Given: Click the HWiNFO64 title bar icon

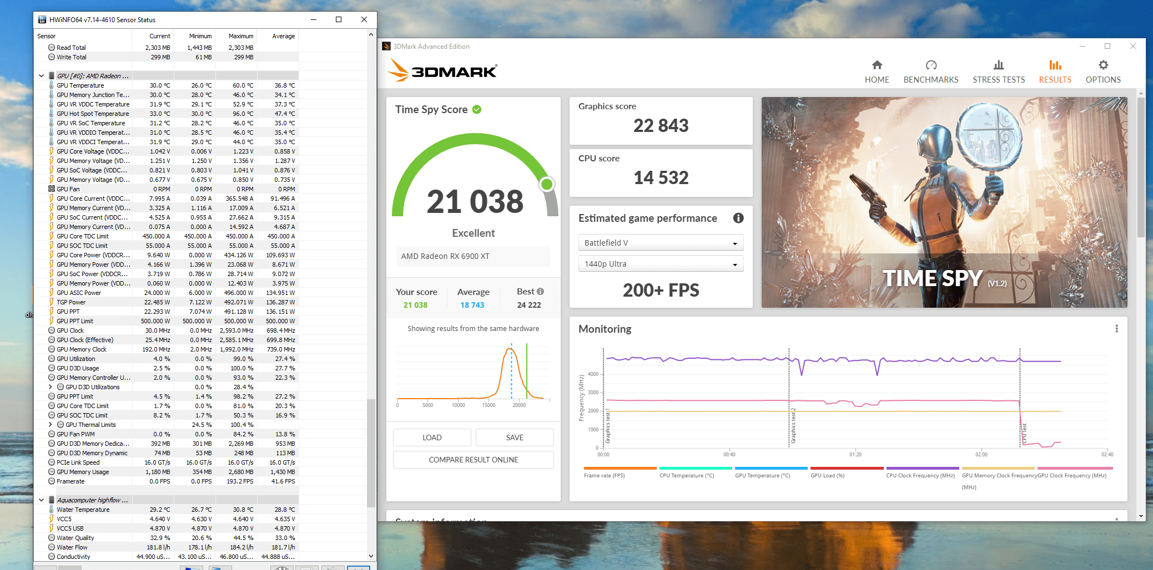Looking at the screenshot, I should [x=42, y=19].
